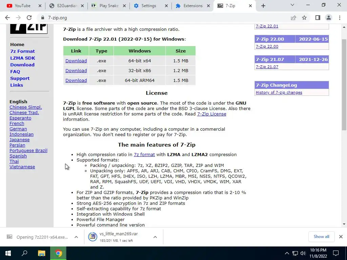Click the 7-Zip logo image
347x260 pixels.
point(29,29)
